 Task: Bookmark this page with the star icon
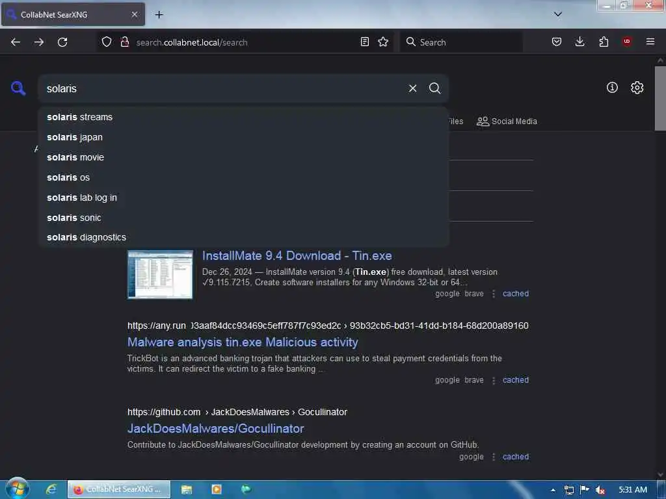(x=383, y=42)
